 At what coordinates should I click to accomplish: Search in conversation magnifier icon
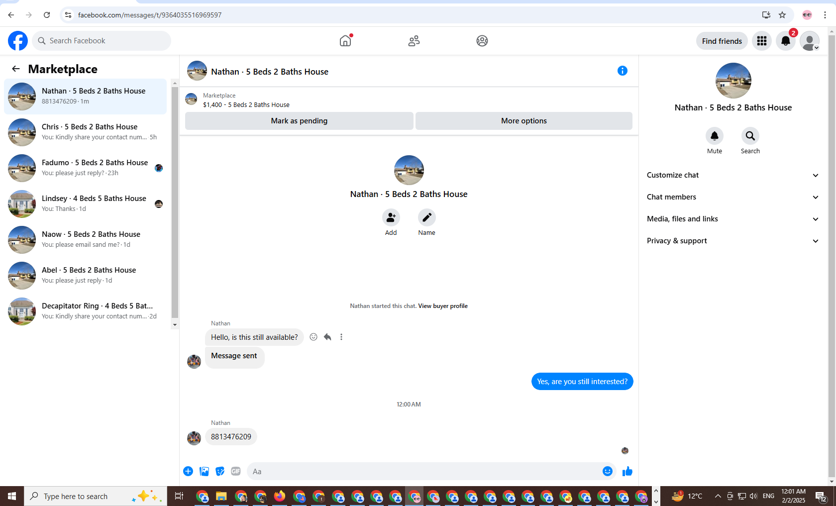click(x=750, y=136)
